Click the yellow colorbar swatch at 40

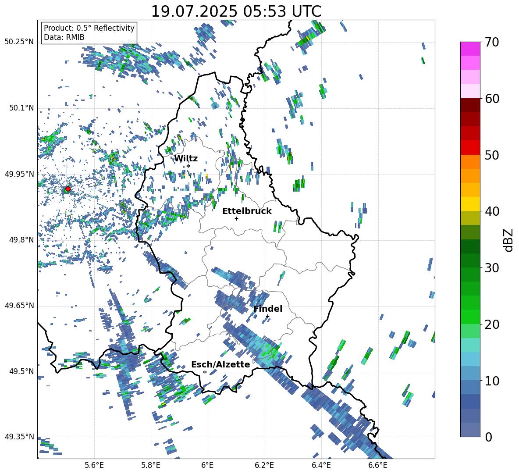[x=470, y=204]
